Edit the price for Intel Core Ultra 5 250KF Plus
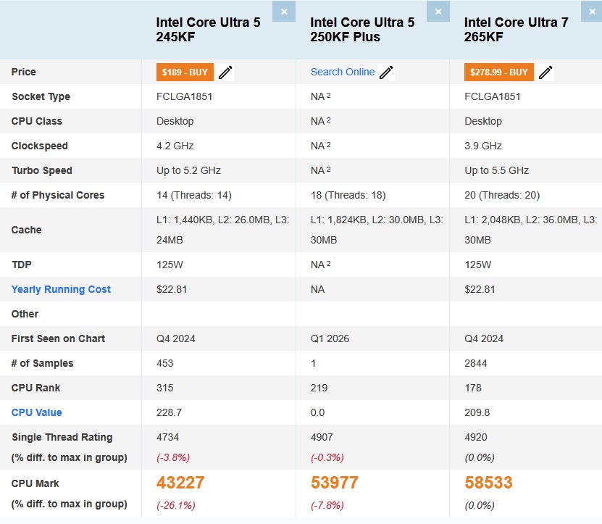602x524 pixels. [x=386, y=72]
